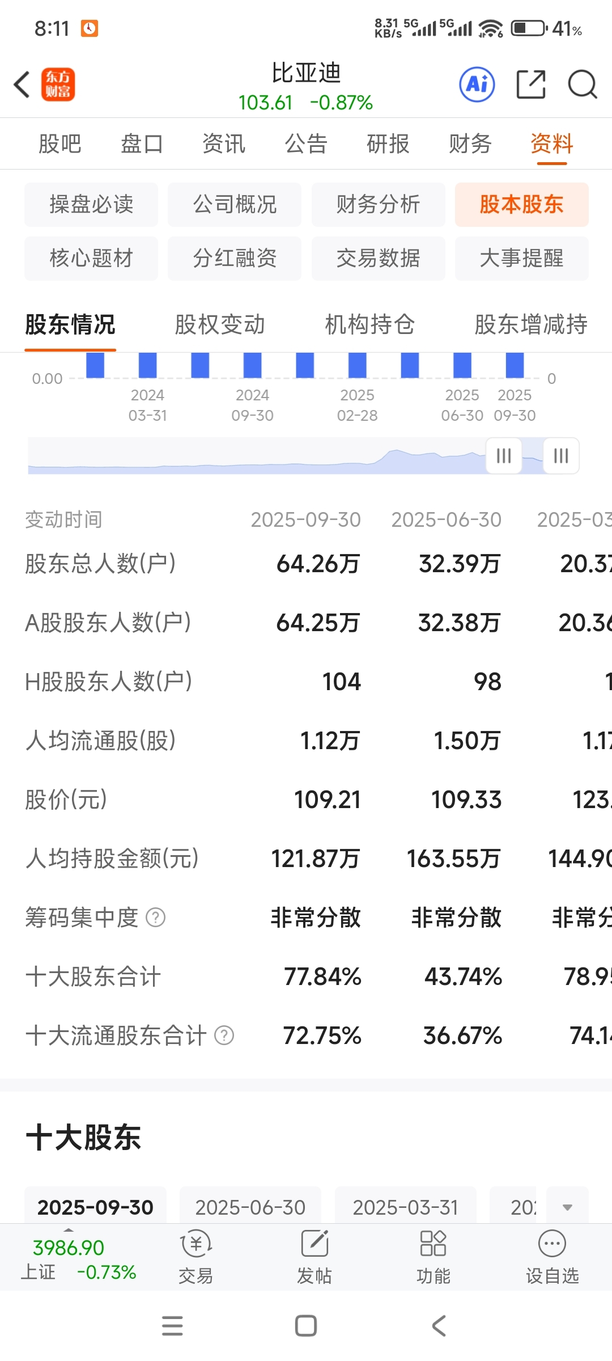Open the 大事提醒 section
The image size is (612, 1361).
click(522, 259)
